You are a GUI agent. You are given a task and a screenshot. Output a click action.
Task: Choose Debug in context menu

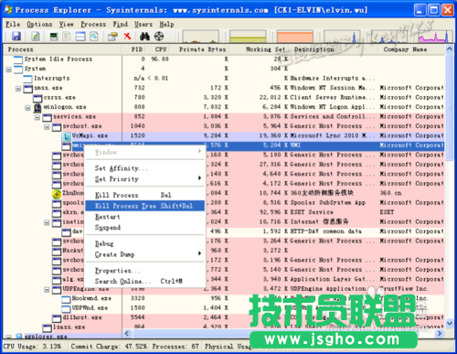click(x=144, y=243)
